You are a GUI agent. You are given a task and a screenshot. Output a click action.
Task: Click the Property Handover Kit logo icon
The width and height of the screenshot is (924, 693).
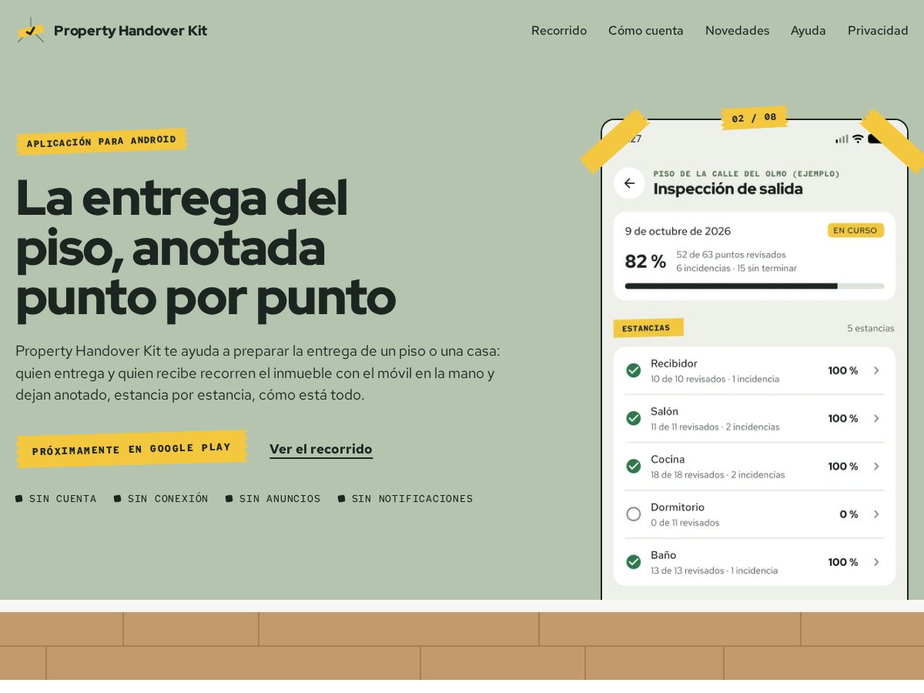tap(31, 30)
